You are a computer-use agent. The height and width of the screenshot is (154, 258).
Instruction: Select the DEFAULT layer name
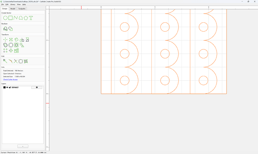(15, 87)
